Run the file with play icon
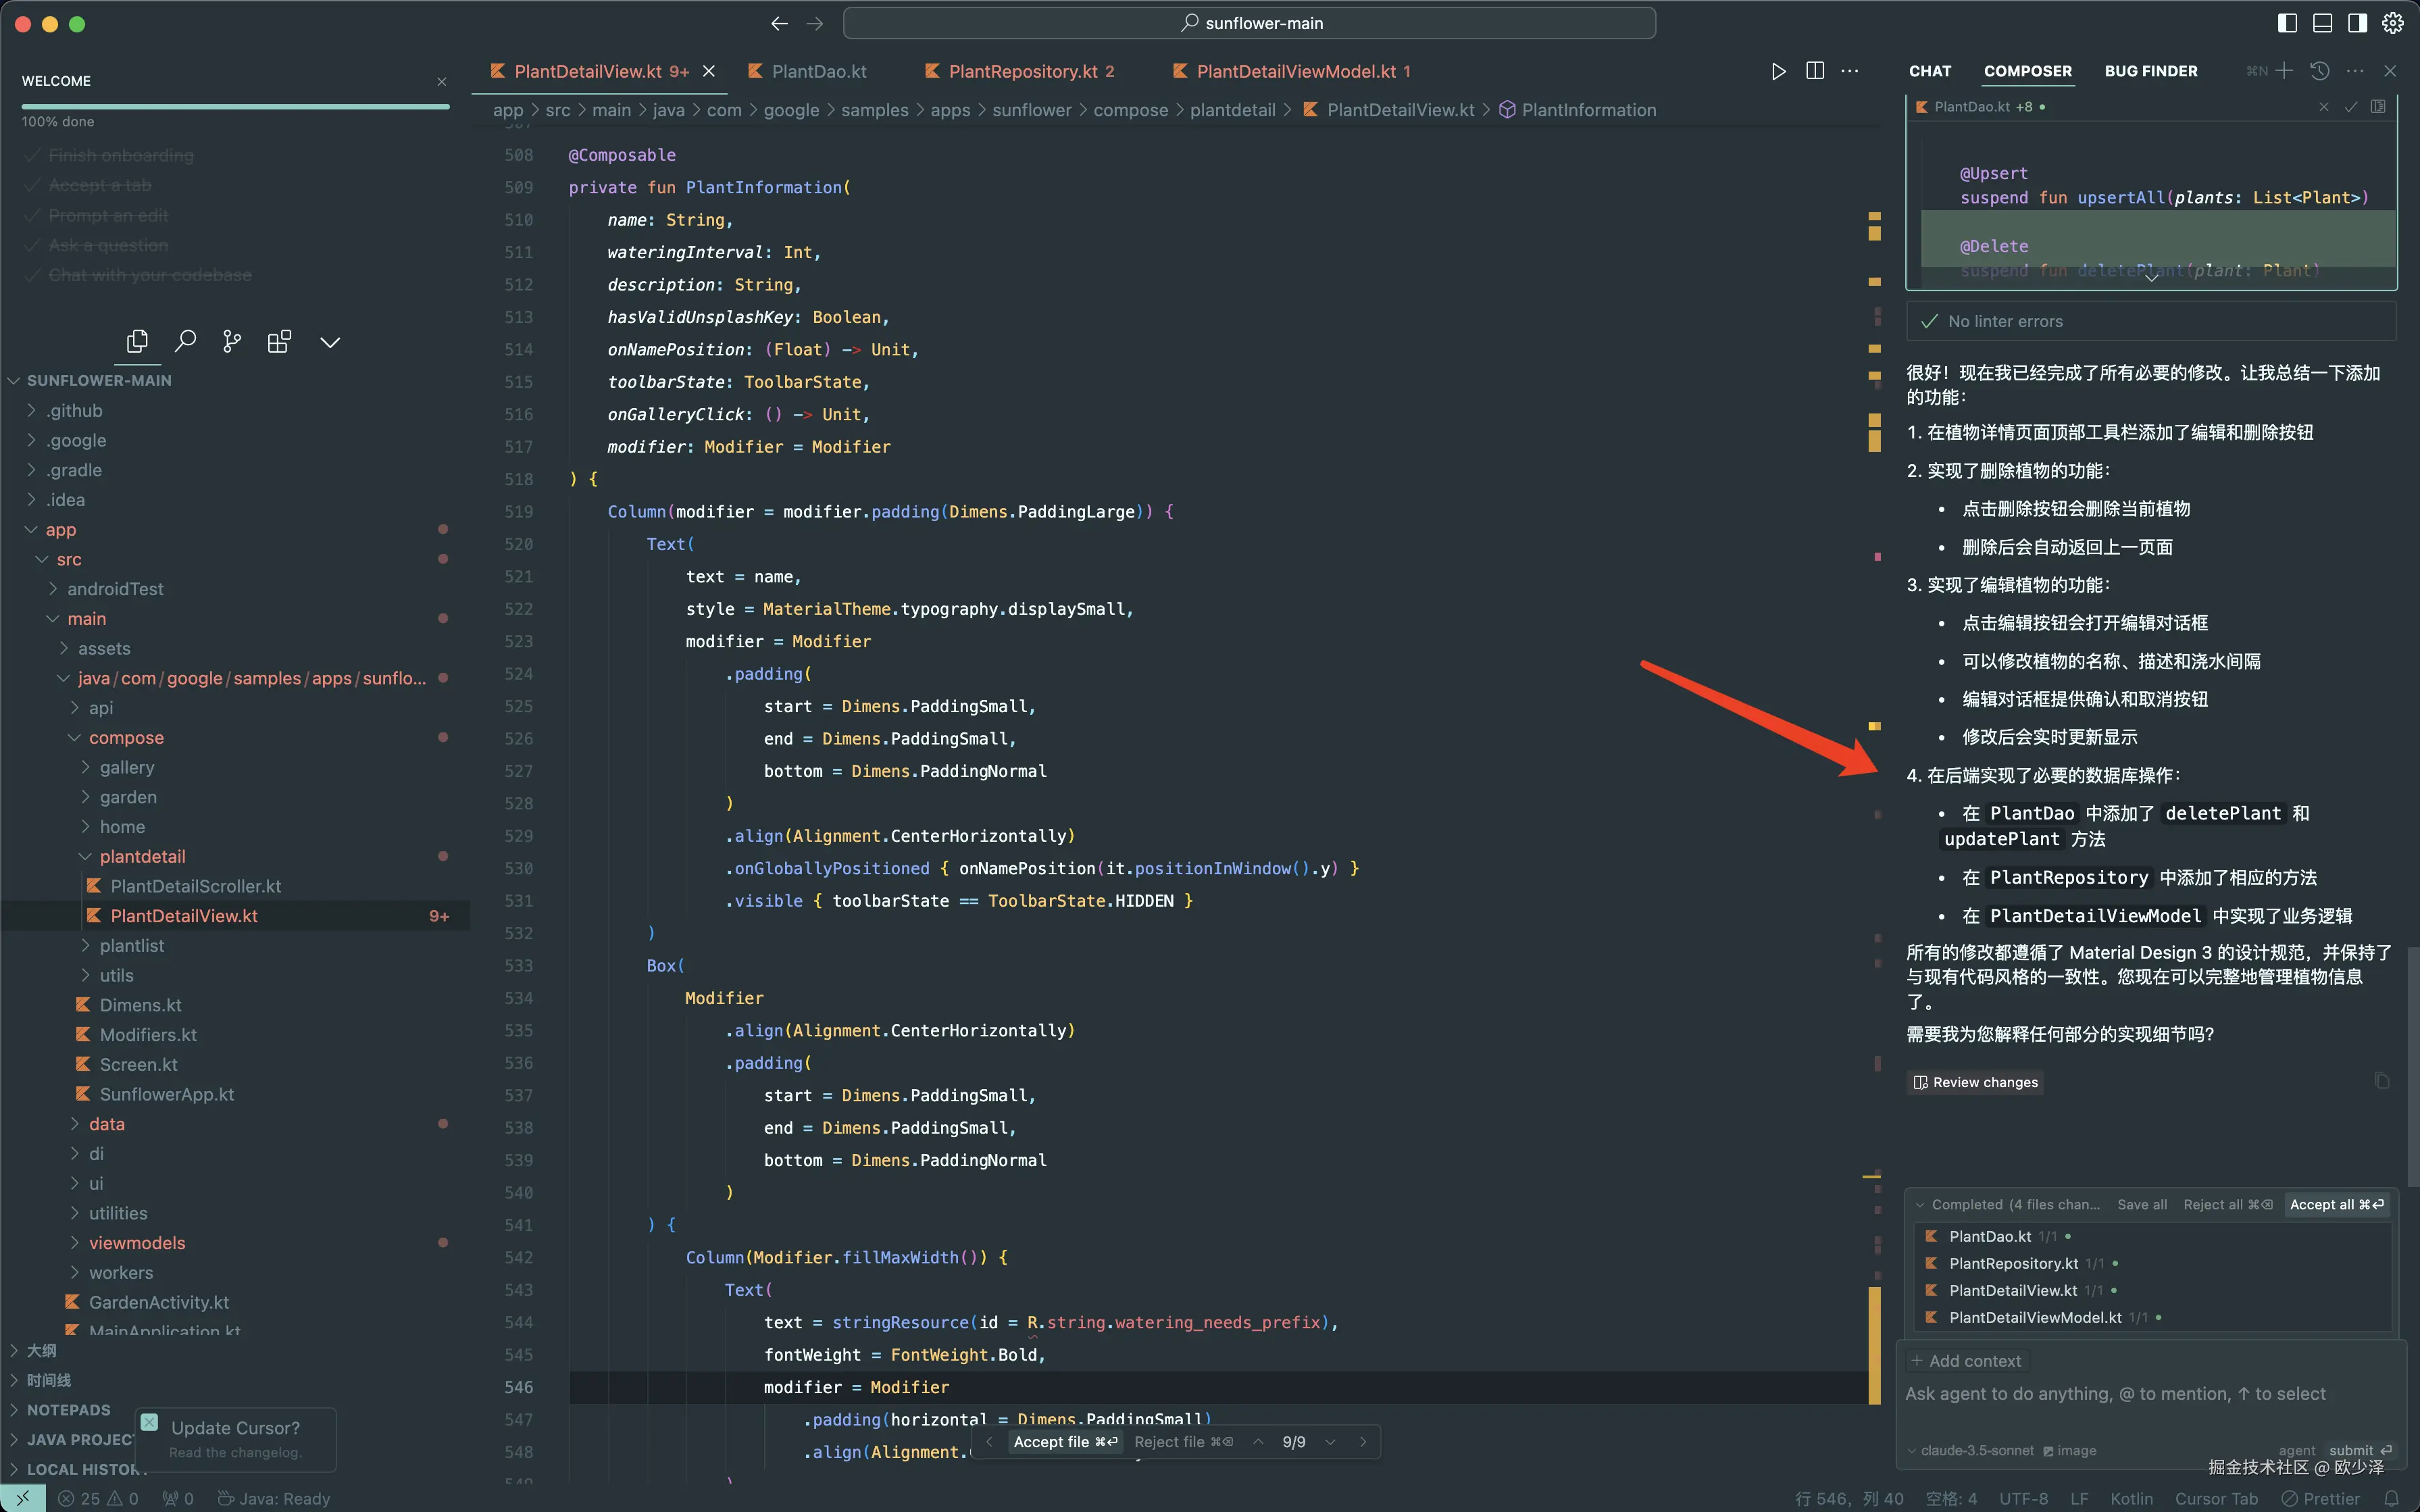Viewport: 2420px width, 1512px height. point(1778,71)
